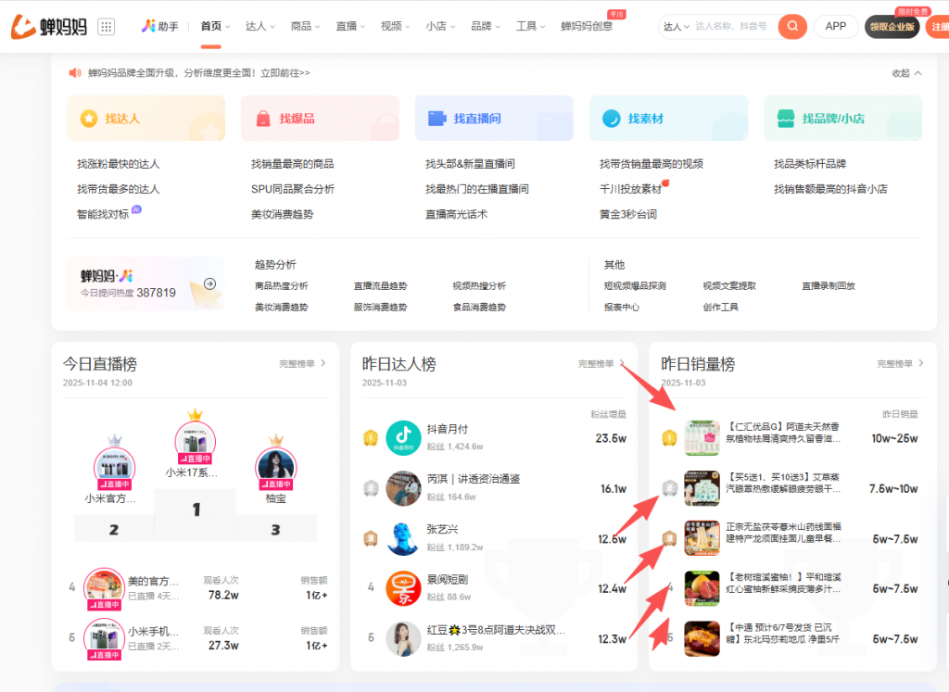Open the apps grid icon beside the logo
949x692 pixels.
click(x=106, y=26)
